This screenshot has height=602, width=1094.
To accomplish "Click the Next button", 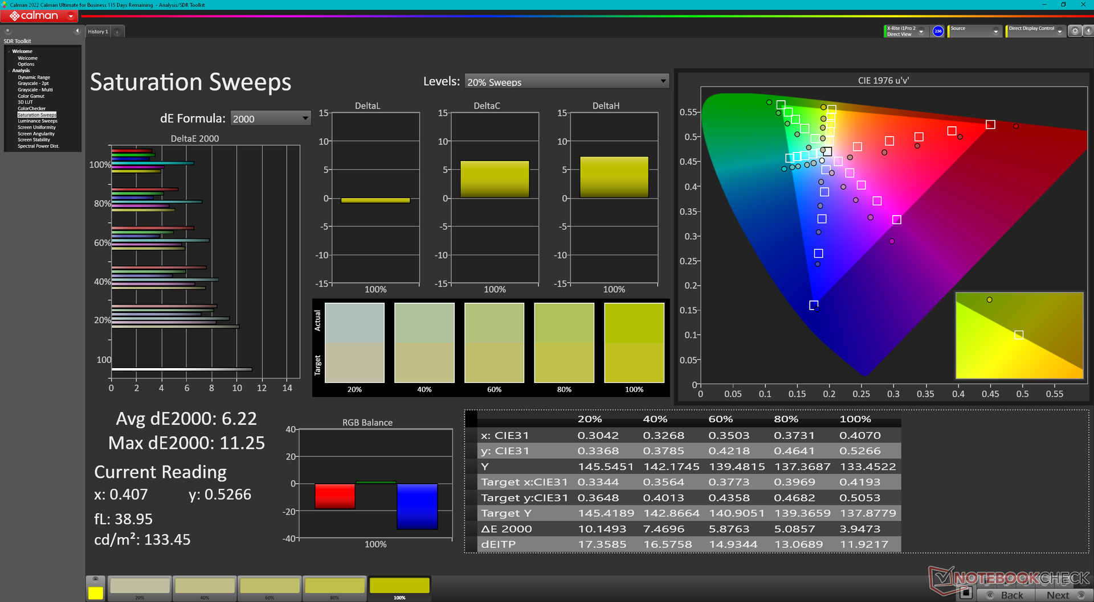I will (x=1064, y=595).
